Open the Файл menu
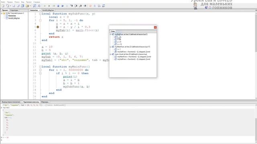Screen dimensions: 257x144 pyautogui.click(x=3, y=2)
